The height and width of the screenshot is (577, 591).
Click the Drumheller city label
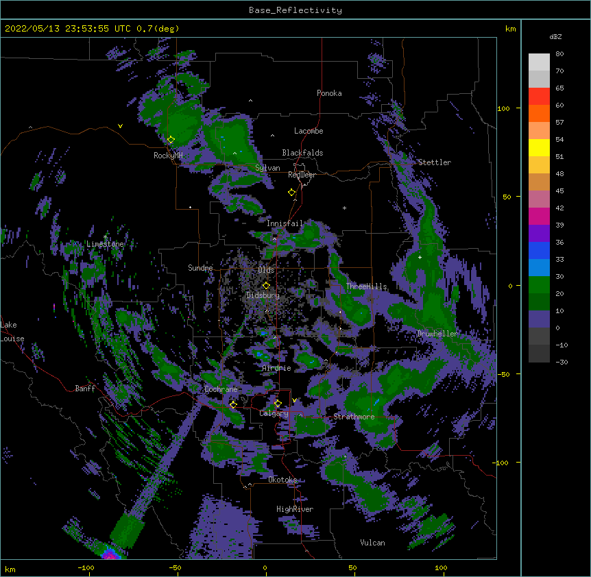tap(437, 334)
